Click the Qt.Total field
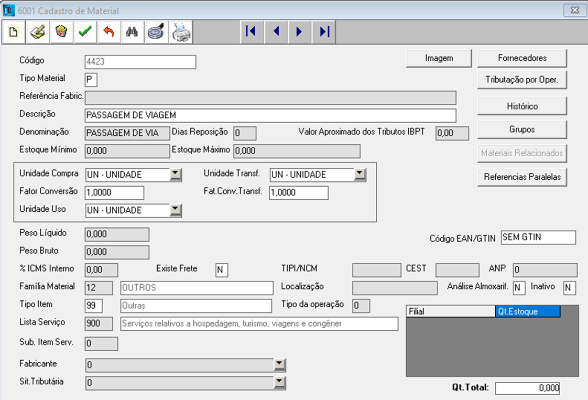The image size is (588, 400). (x=527, y=388)
